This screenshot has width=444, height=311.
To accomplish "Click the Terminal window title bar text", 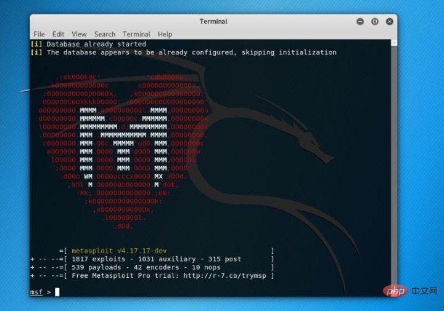I will pos(213,22).
